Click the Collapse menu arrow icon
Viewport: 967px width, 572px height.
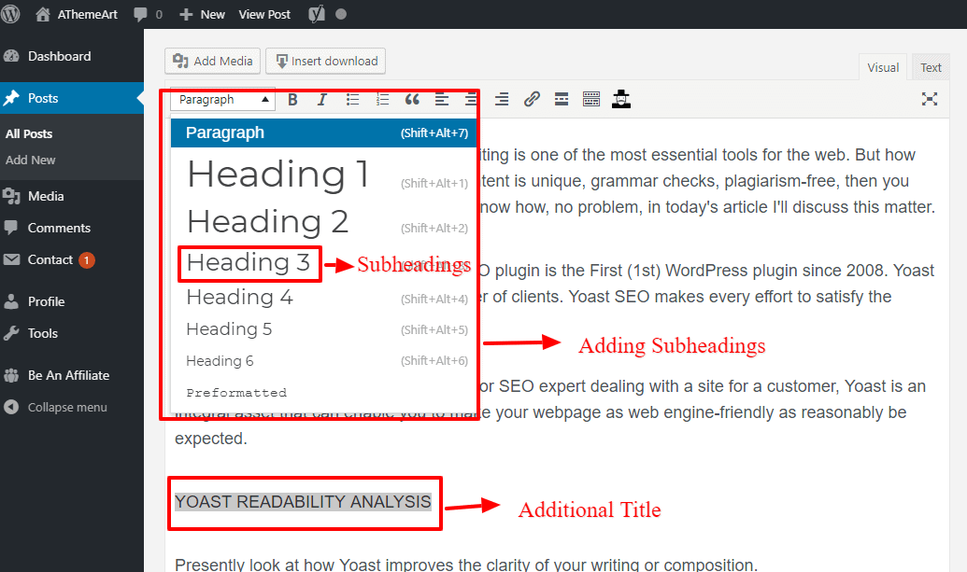pyautogui.click(x=11, y=407)
